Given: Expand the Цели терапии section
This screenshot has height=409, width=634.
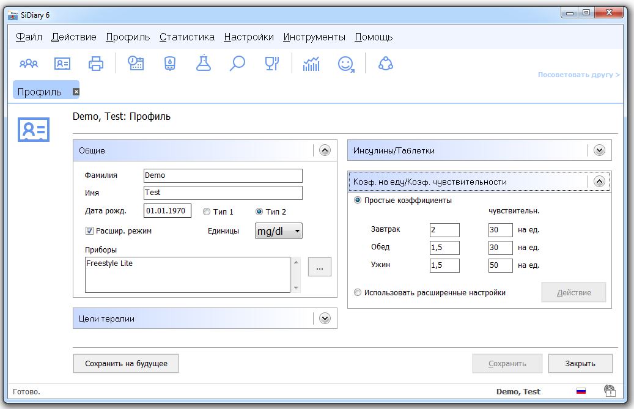Looking at the screenshot, I should point(324,319).
